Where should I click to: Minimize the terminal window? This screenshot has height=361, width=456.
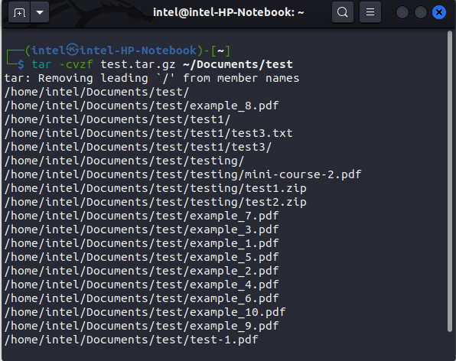402,12
